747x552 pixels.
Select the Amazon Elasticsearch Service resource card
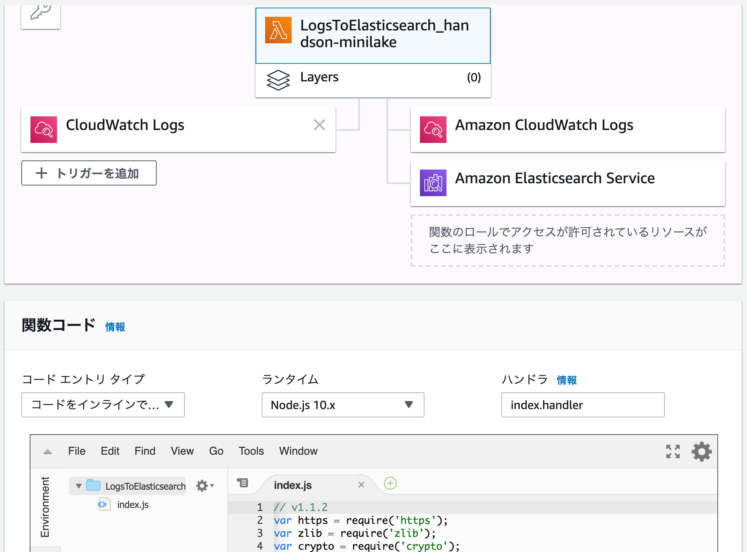pyautogui.click(x=568, y=183)
